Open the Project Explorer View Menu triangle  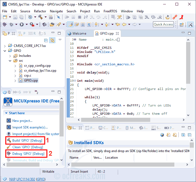[60, 40]
